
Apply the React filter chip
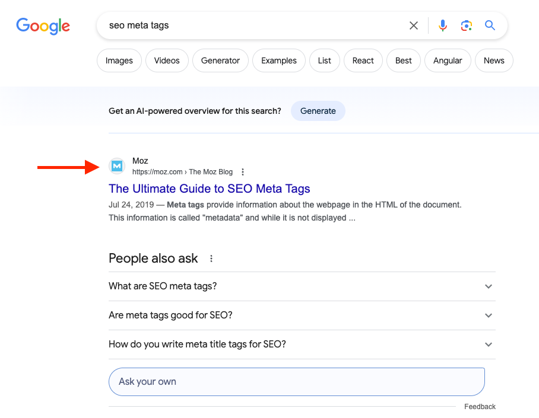pyautogui.click(x=363, y=60)
